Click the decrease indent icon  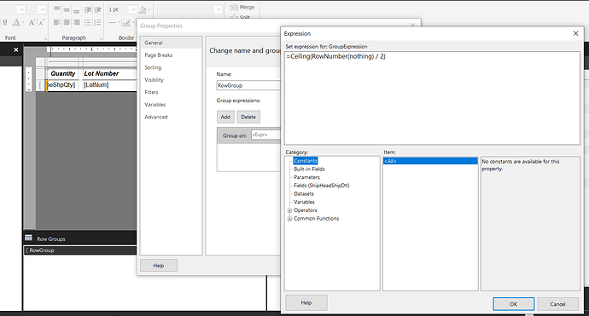(88, 9)
